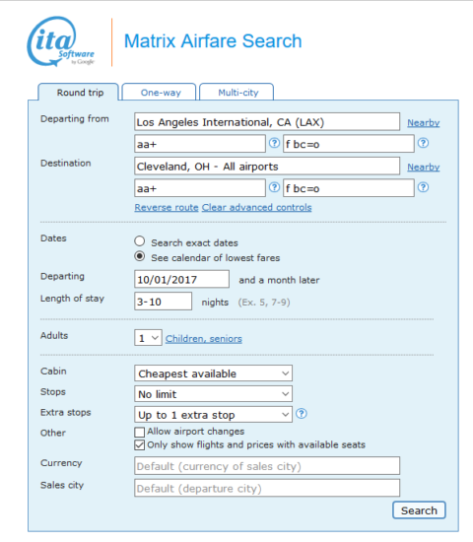473x542 pixels.
Task: Select See calendar of lowest fares option
Action: (x=140, y=256)
